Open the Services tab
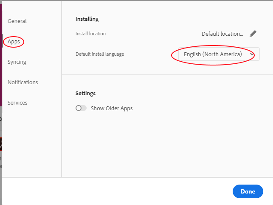Screen dimensions: 273x205 click(17, 103)
